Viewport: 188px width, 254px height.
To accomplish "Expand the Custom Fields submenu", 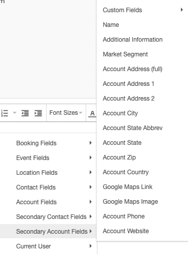I will point(142,10).
